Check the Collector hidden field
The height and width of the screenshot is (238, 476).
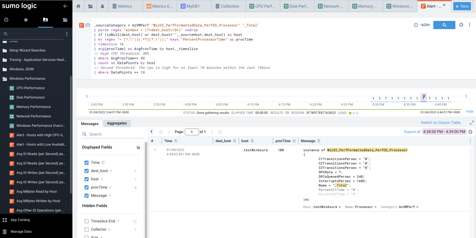[87, 229]
